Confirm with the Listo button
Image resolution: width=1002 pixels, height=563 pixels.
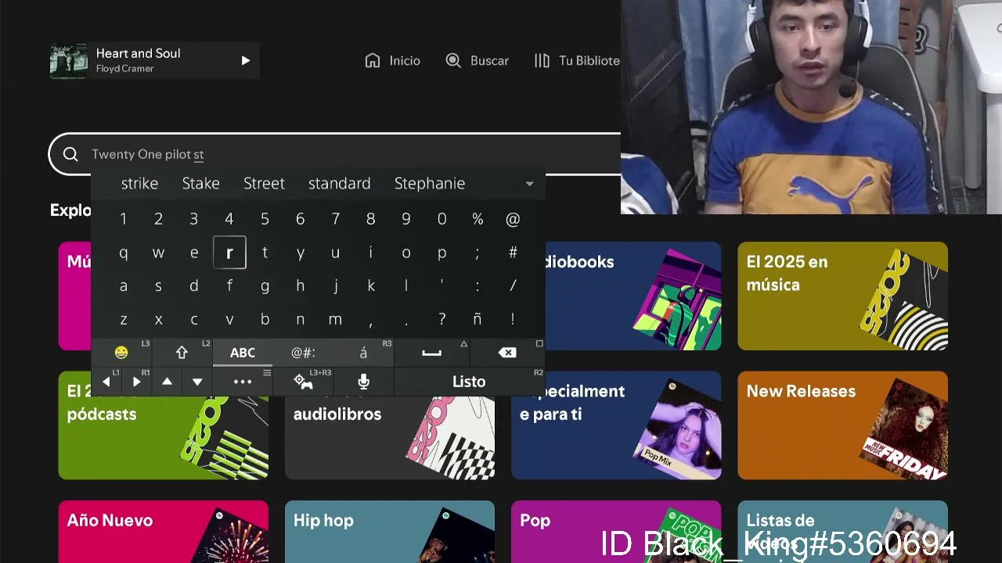(469, 382)
